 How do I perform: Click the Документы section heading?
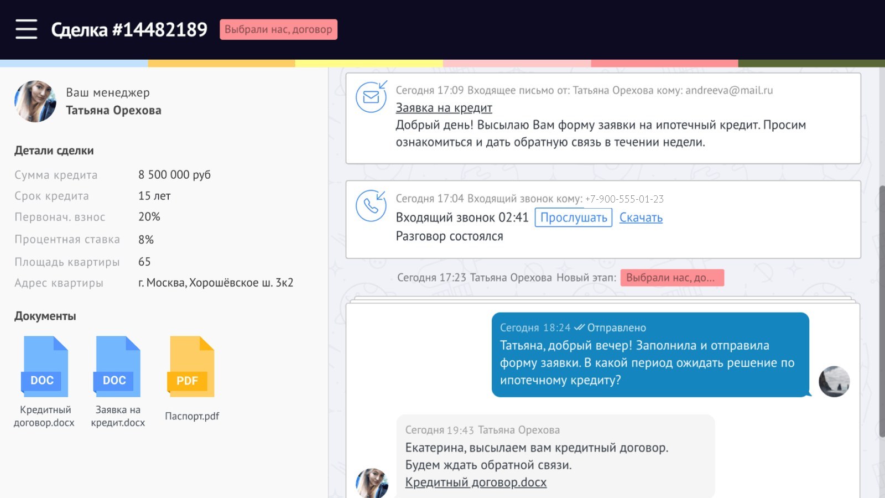pyautogui.click(x=45, y=316)
